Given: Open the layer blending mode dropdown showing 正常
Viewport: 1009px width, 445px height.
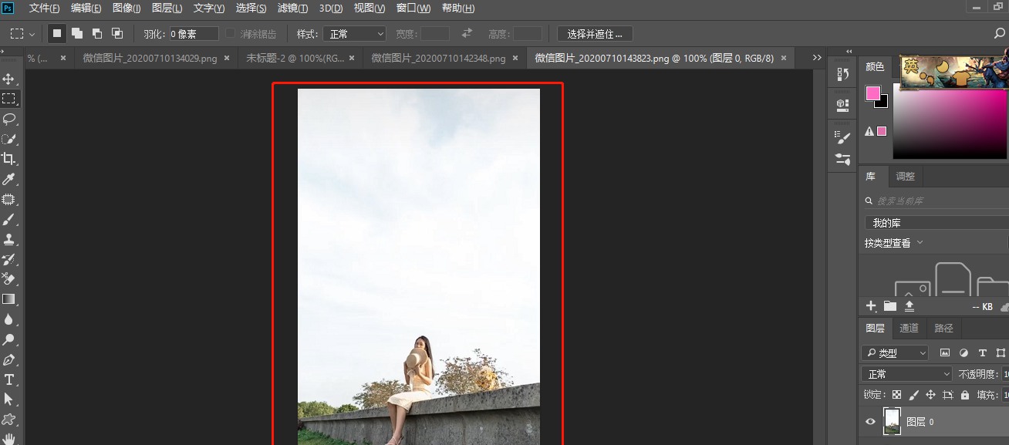Looking at the screenshot, I should [x=906, y=373].
